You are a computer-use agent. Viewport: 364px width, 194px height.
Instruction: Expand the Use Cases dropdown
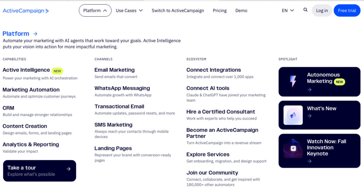point(129,10)
